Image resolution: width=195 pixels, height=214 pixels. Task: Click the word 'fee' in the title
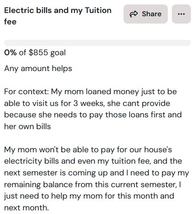(x=10, y=22)
